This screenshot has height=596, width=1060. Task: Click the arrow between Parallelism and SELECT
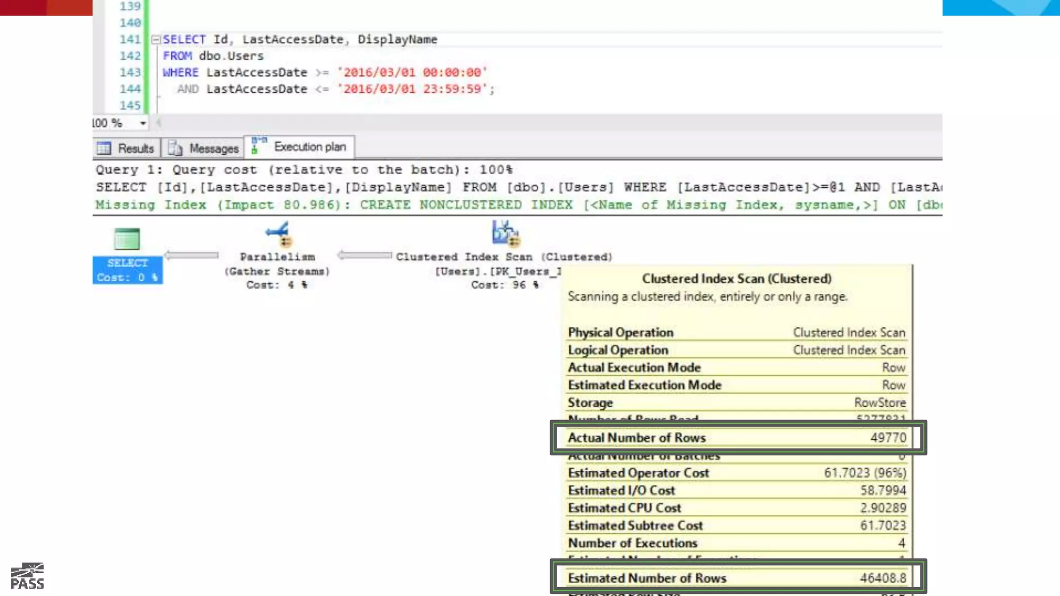click(x=192, y=255)
